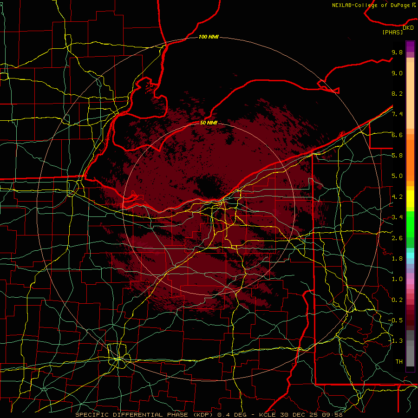
Task: Select the 9.8 scale value
Action: 397,52
